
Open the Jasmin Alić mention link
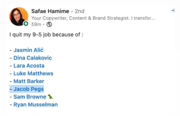coord(28,50)
